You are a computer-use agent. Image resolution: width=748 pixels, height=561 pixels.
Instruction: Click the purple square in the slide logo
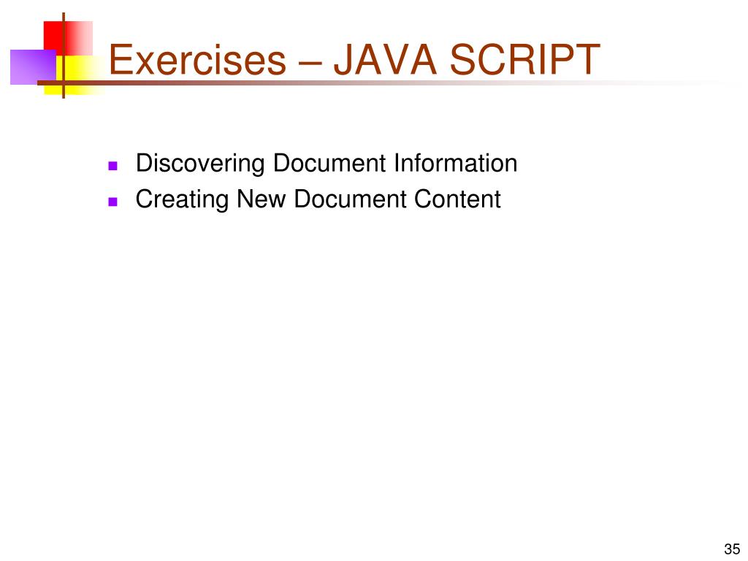[34, 66]
